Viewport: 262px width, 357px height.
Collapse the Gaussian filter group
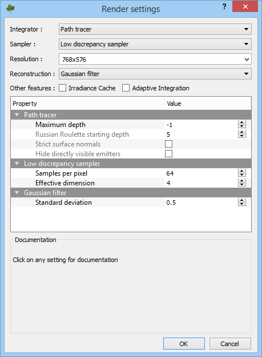coord(17,193)
